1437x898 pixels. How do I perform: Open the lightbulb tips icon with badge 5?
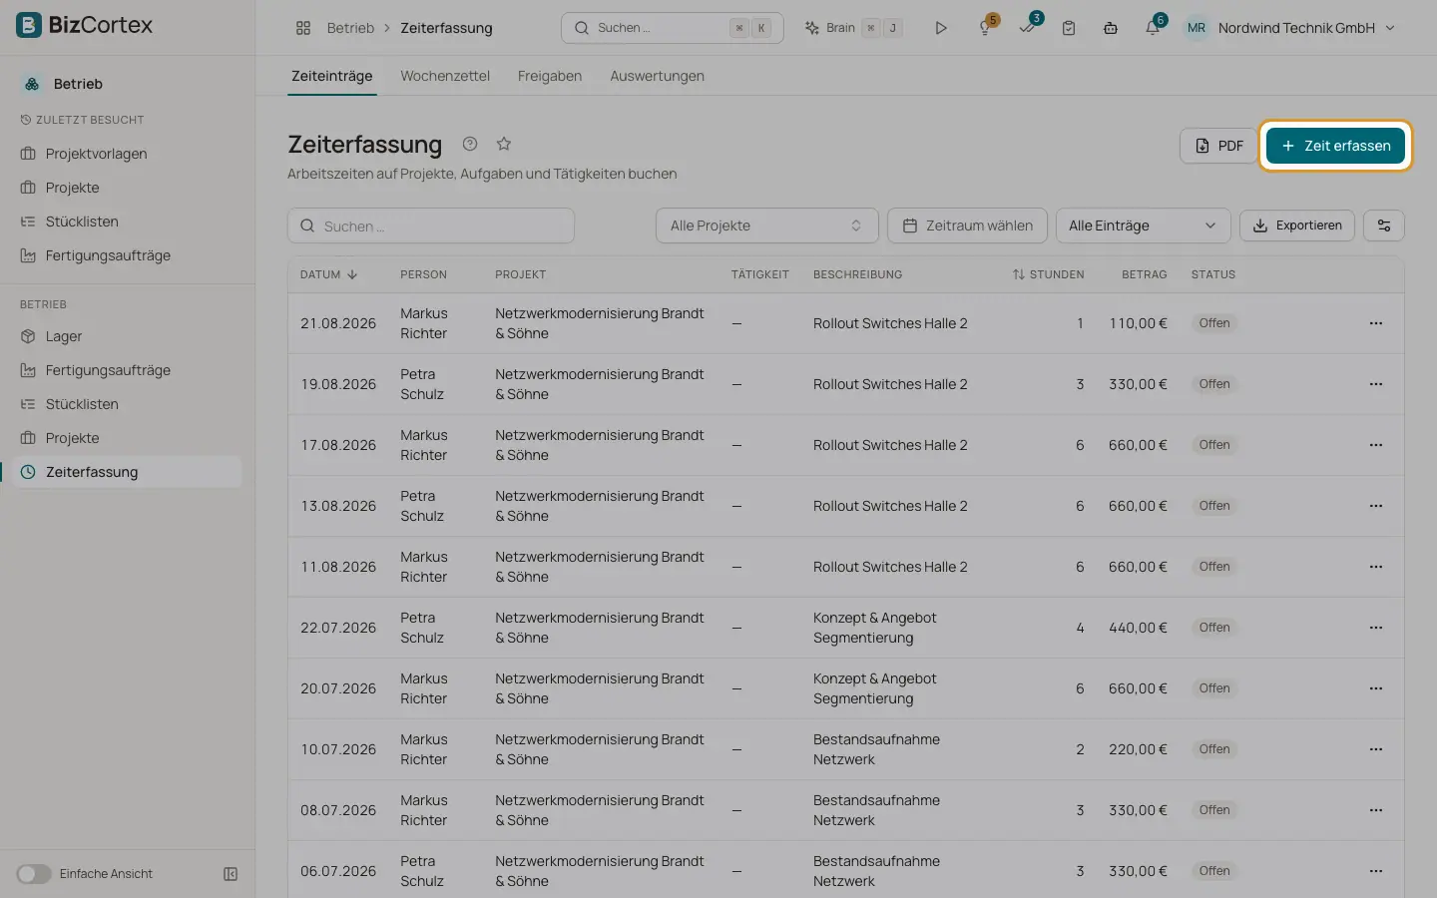coord(985,28)
